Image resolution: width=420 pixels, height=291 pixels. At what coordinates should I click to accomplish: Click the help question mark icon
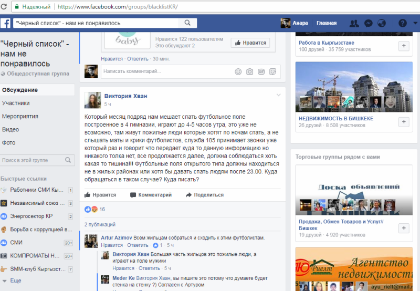pyautogui.click(x=402, y=23)
